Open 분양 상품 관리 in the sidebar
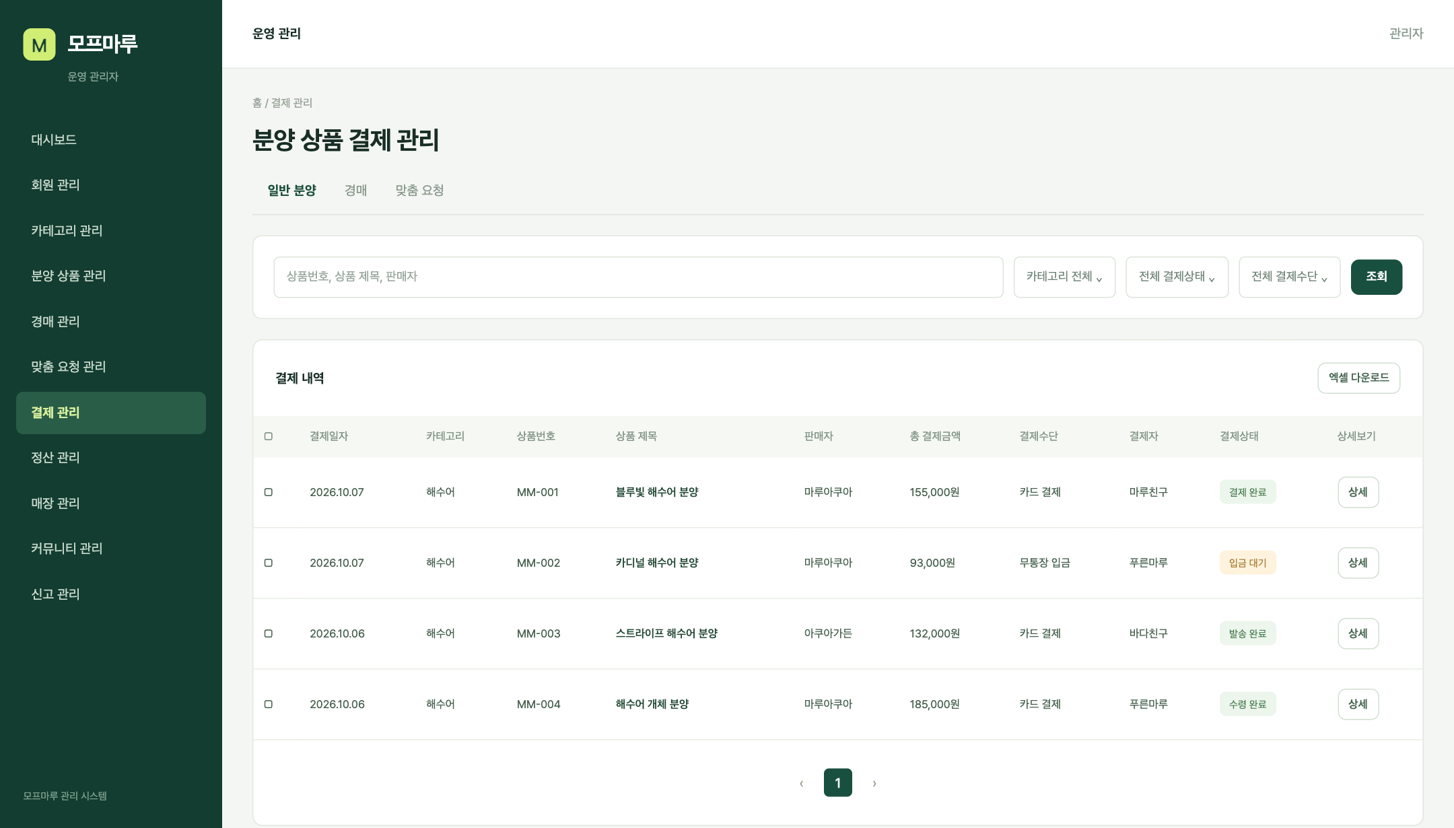The height and width of the screenshot is (828, 1454). pyautogui.click(x=111, y=276)
